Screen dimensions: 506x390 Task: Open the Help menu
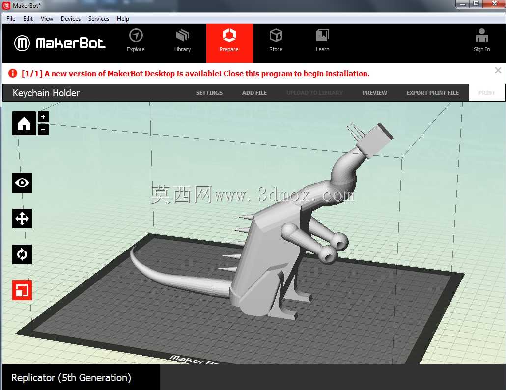(x=123, y=18)
